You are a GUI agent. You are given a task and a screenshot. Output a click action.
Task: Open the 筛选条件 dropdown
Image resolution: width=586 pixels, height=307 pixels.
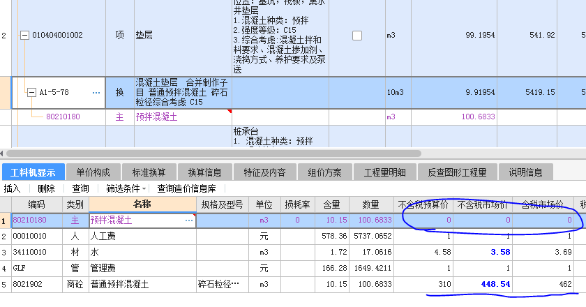pos(126,188)
